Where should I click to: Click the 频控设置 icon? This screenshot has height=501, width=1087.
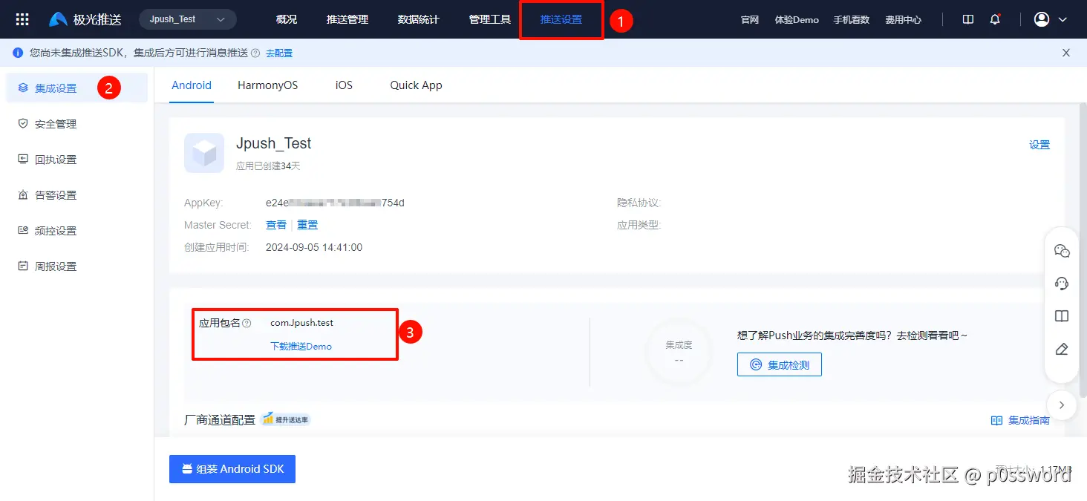(x=23, y=230)
